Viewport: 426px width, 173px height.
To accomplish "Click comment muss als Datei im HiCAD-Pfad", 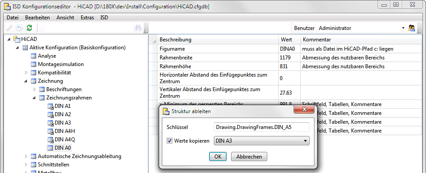I will click(x=348, y=49).
